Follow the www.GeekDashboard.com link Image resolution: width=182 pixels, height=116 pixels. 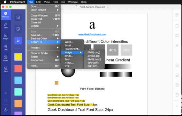tap(92, 34)
